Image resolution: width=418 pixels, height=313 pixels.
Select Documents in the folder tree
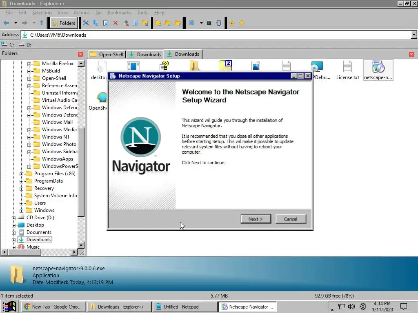pyautogui.click(x=39, y=232)
